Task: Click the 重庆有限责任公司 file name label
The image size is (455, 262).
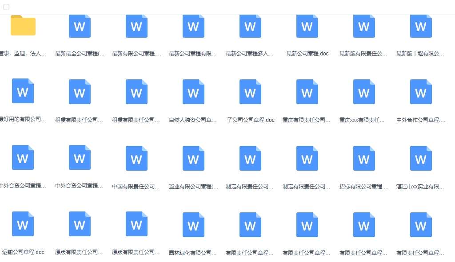Action: pos(307,120)
